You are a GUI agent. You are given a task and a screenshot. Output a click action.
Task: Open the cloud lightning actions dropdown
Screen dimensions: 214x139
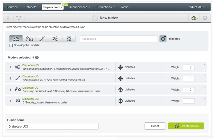tap(194, 18)
